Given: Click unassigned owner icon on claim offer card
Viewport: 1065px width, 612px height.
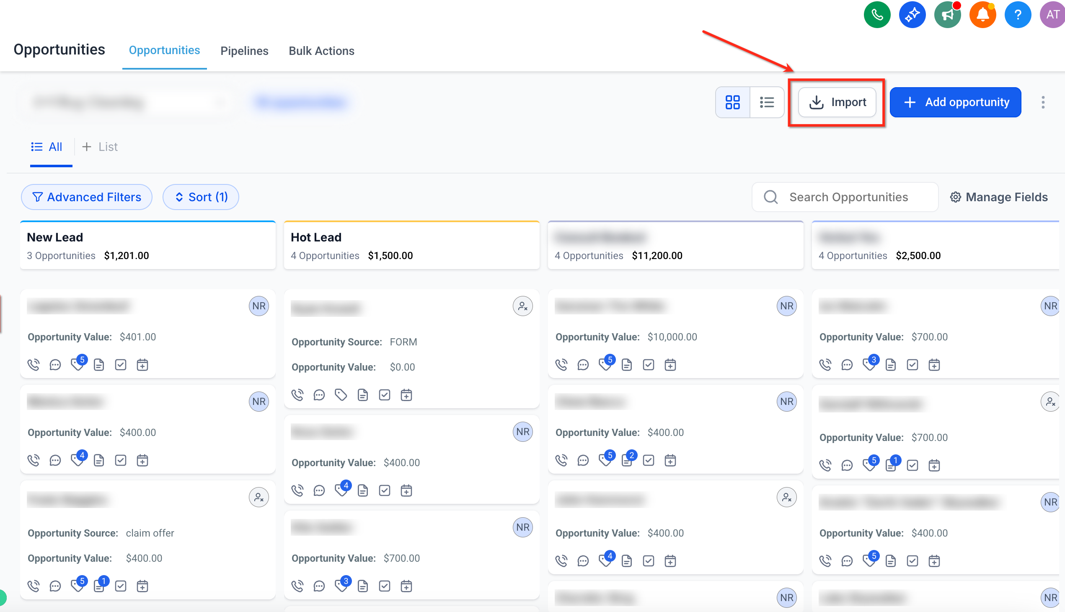Looking at the screenshot, I should pos(259,498).
